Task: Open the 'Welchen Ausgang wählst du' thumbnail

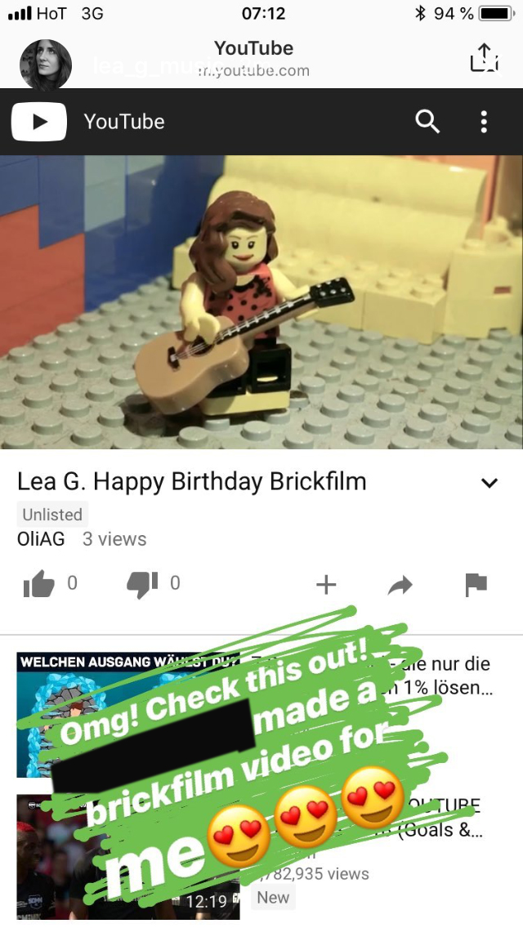Action: pos(128,714)
